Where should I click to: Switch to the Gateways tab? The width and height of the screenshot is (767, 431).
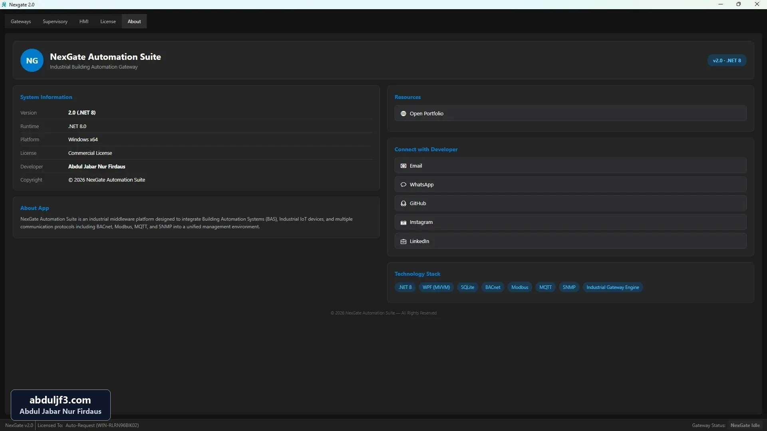(21, 22)
